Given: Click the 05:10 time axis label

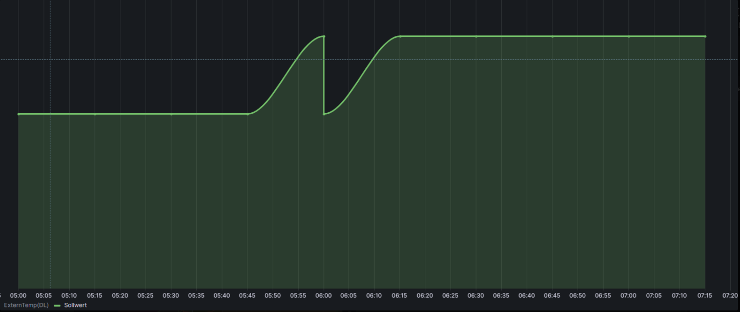Looking at the screenshot, I should [x=69, y=296].
